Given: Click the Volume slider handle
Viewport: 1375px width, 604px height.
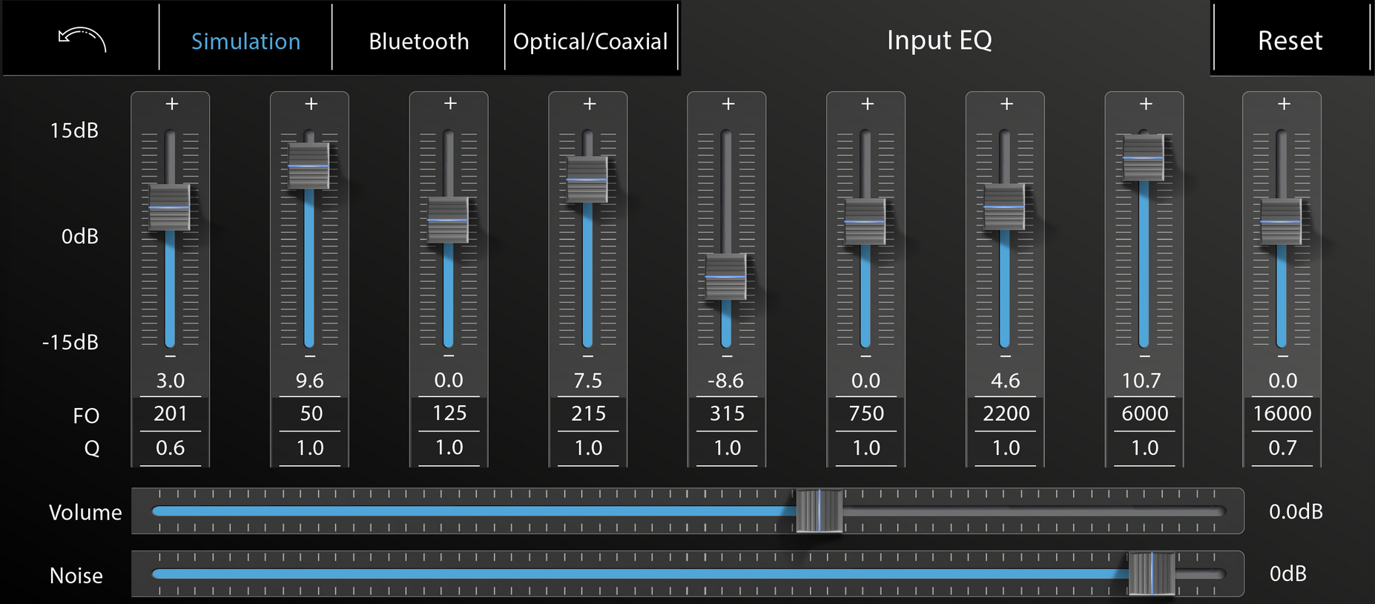Looking at the screenshot, I should pos(819,511).
